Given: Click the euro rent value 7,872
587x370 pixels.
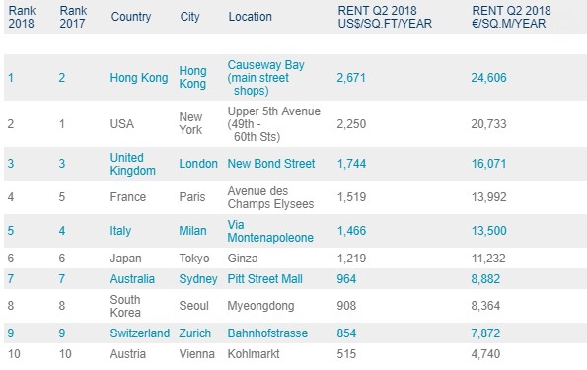Looking at the screenshot, I should click(485, 333).
